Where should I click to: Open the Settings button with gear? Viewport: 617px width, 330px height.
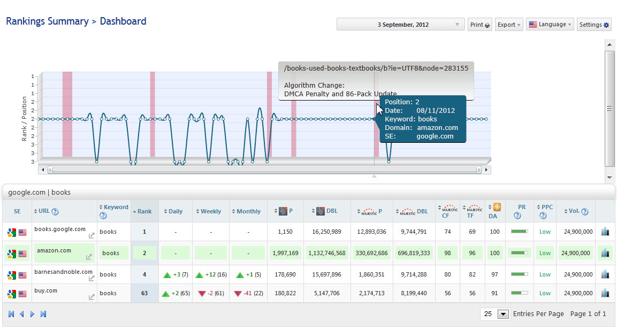[594, 25]
